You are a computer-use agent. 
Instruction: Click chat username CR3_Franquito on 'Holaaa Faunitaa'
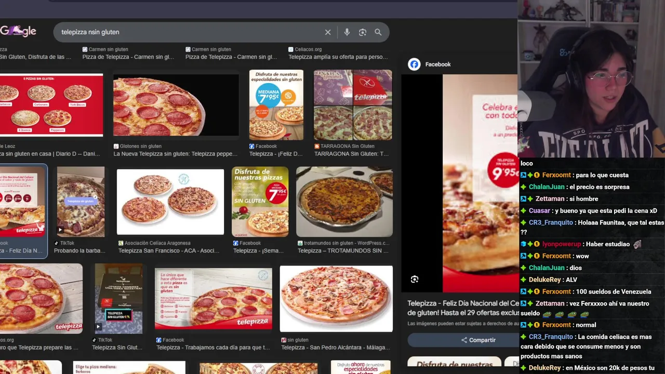(x=551, y=223)
